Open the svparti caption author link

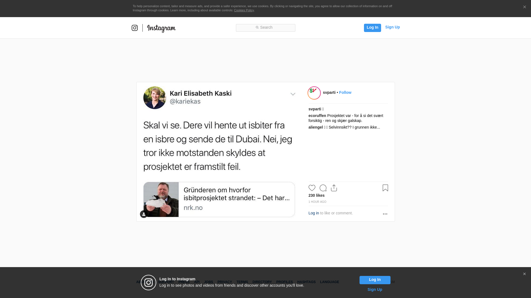pyautogui.click(x=315, y=109)
